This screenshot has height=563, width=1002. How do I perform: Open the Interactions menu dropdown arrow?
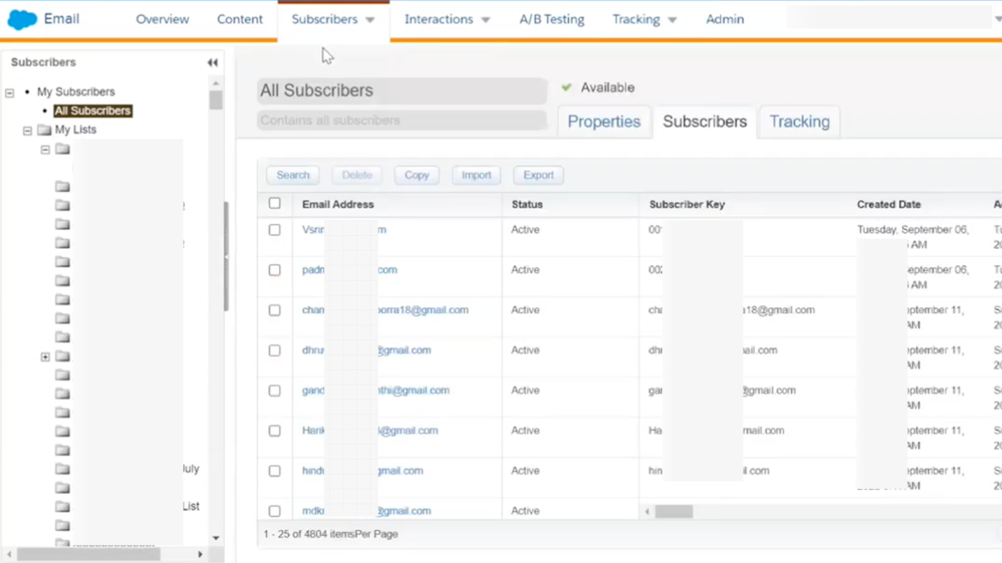[x=485, y=20]
